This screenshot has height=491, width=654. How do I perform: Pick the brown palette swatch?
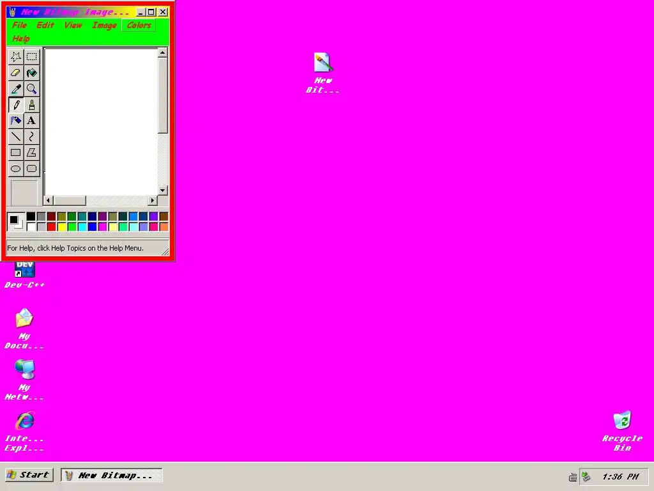[164, 216]
